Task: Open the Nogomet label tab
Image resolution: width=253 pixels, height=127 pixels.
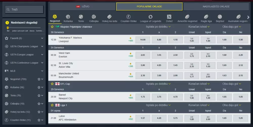Action: (55, 21)
